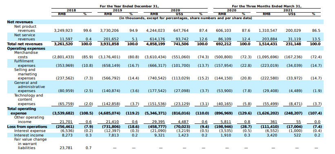Select the '2021' column header
The width and height of the screenshot is (335, 154).
288,10
